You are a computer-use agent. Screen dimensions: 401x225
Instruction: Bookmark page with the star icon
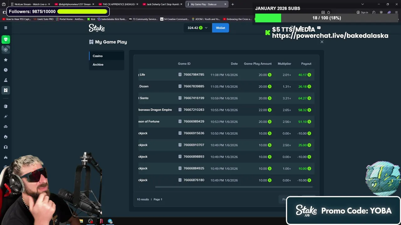pyautogui.click(x=329, y=12)
